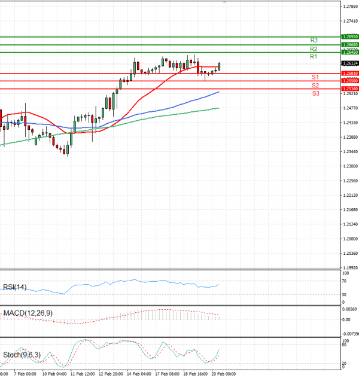
Task: Click the 12 Feb 20:00 time label
Action: [x=111, y=374]
